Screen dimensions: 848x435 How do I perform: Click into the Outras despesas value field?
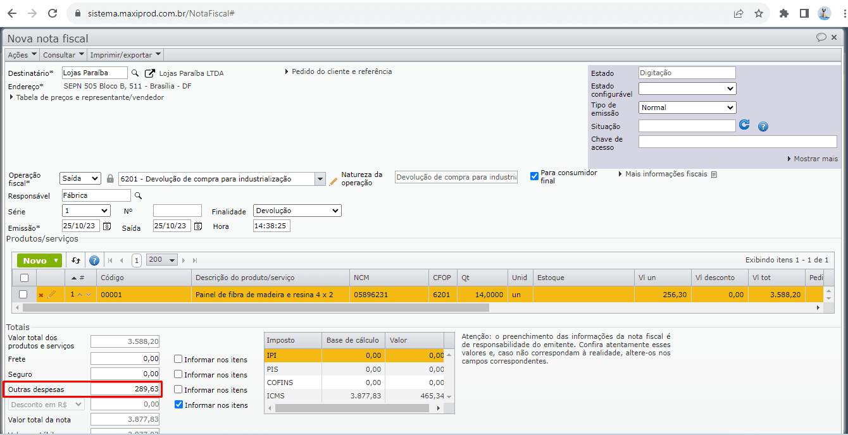coord(125,389)
